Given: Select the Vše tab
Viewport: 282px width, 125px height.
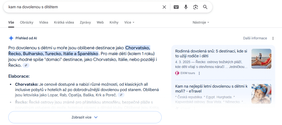Looking at the screenshot, I should click(11, 23).
